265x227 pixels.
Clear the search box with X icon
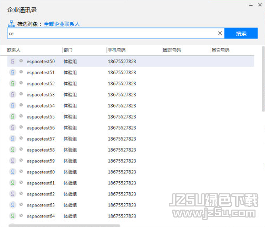pyautogui.click(x=220, y=33)
